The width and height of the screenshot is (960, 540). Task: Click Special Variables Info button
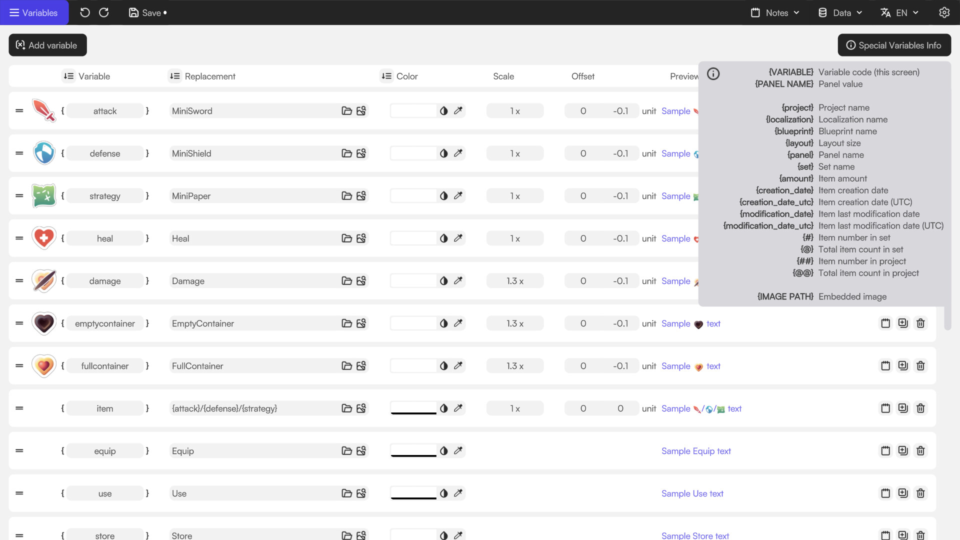[x=894, y=45]
